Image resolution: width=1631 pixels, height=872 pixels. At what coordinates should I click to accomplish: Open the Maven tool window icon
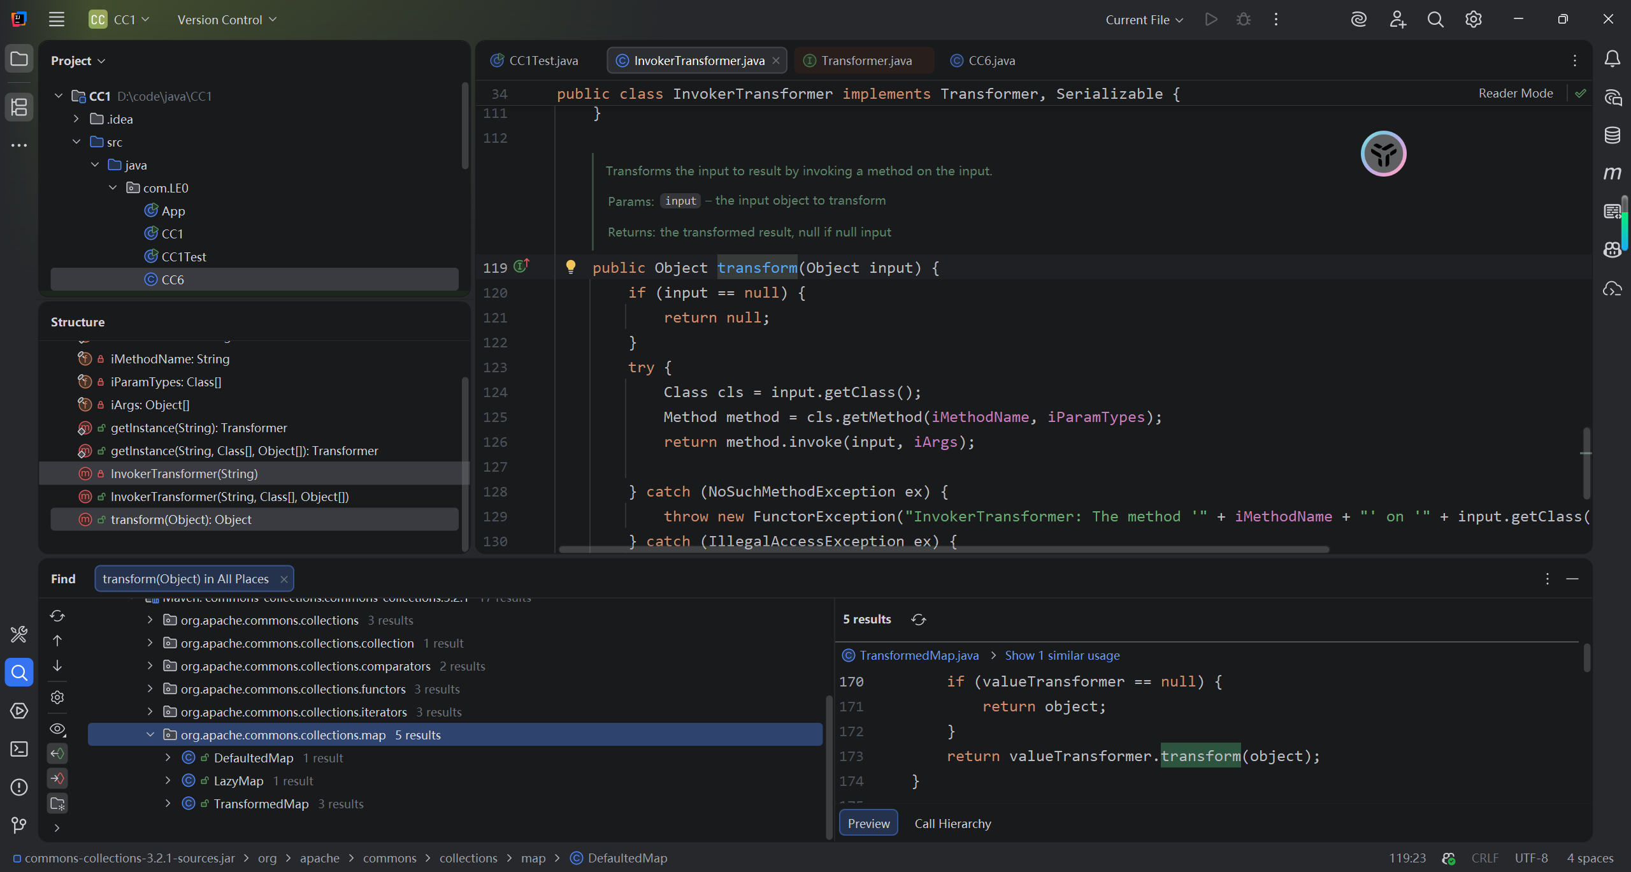[1612, 173]
